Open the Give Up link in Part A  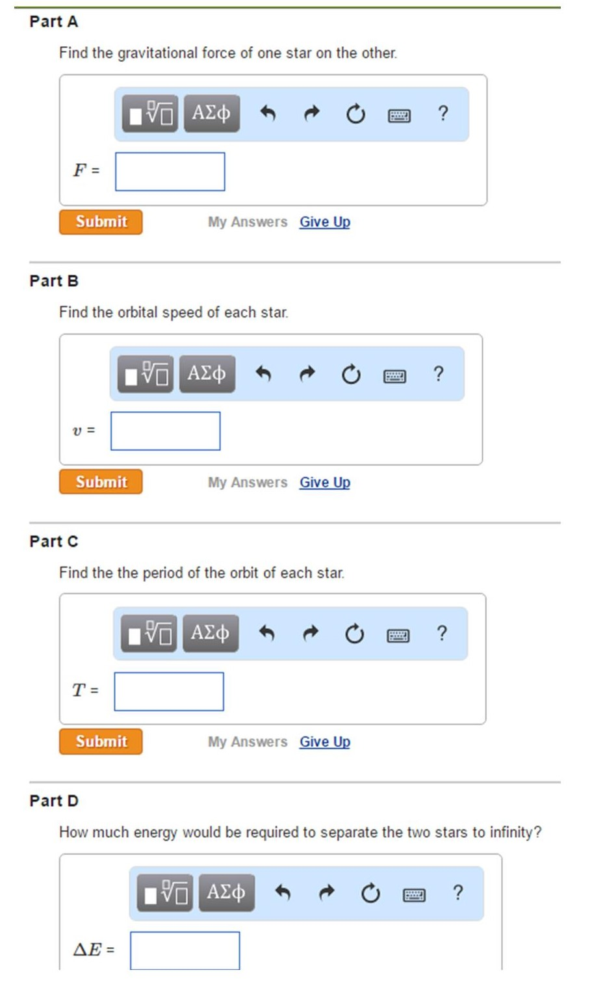324,222
